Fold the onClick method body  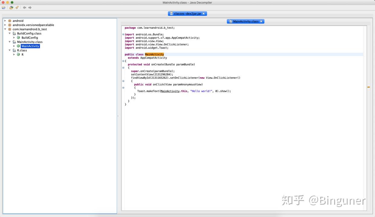click(x=123, y=88)
